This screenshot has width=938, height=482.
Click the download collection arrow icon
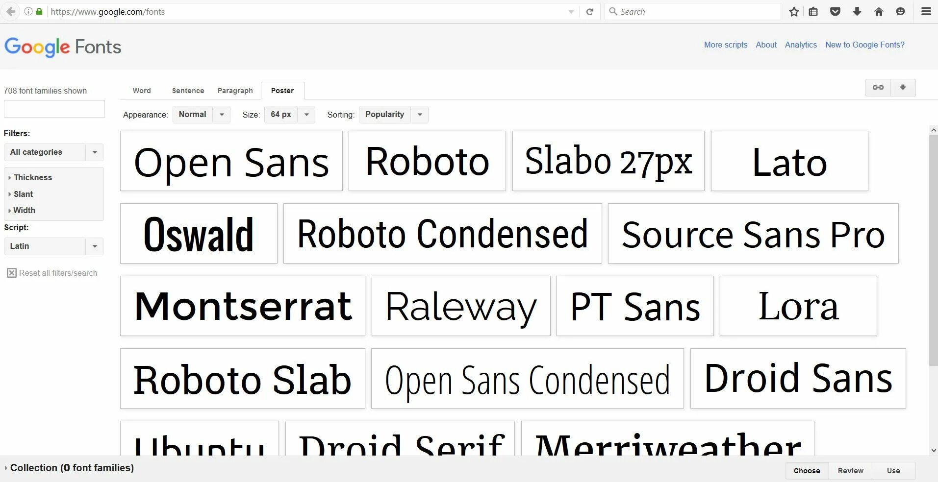tap(903, 88)
